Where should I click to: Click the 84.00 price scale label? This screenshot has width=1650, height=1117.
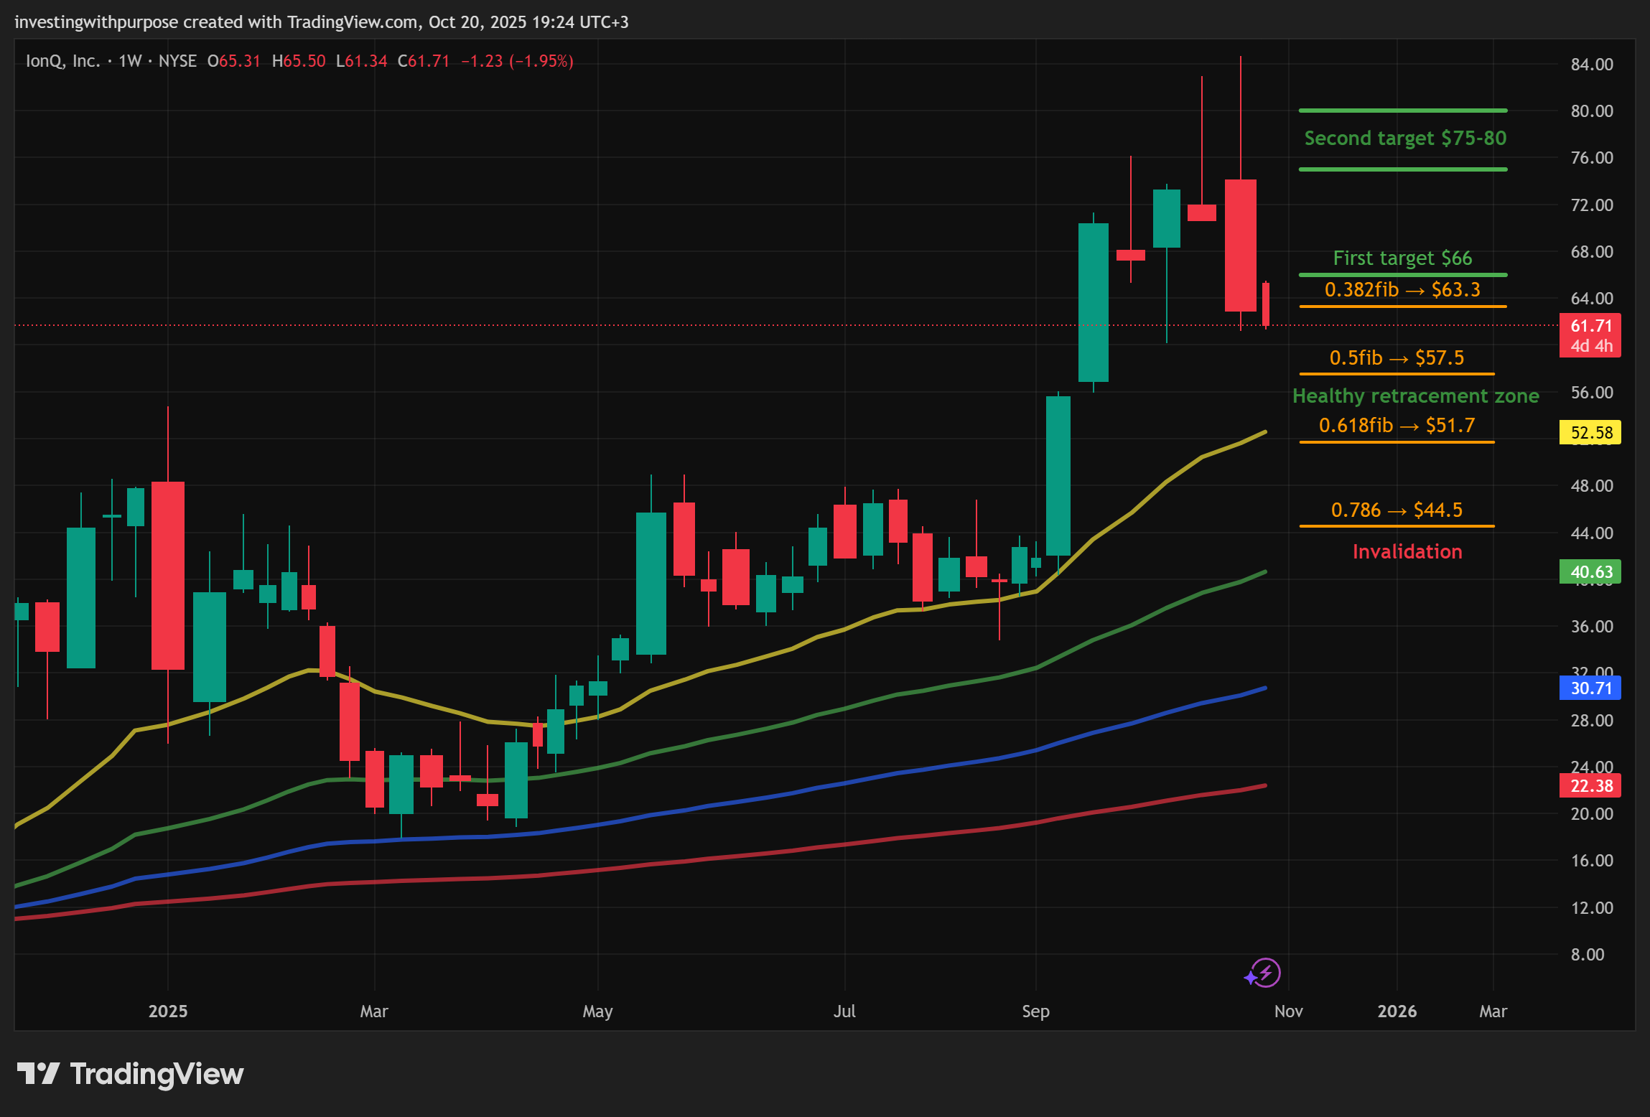[x=1591, y=65]
